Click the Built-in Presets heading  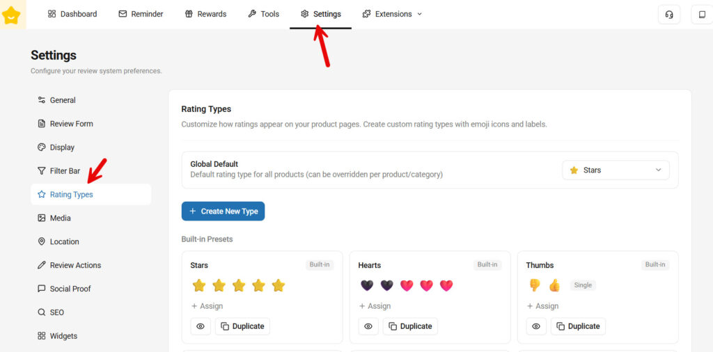pyautogui.click(x=207, y=239)
